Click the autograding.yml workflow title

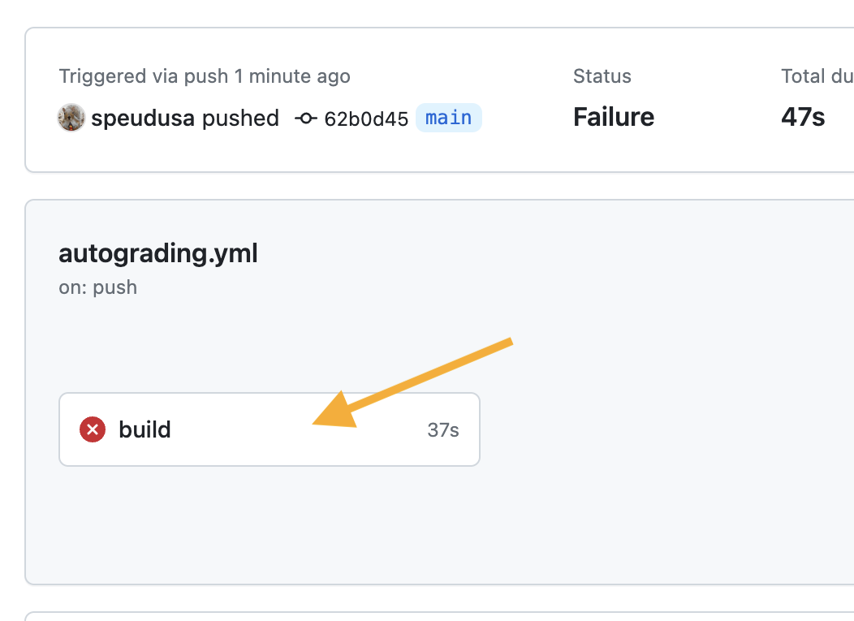click(158, 253)
